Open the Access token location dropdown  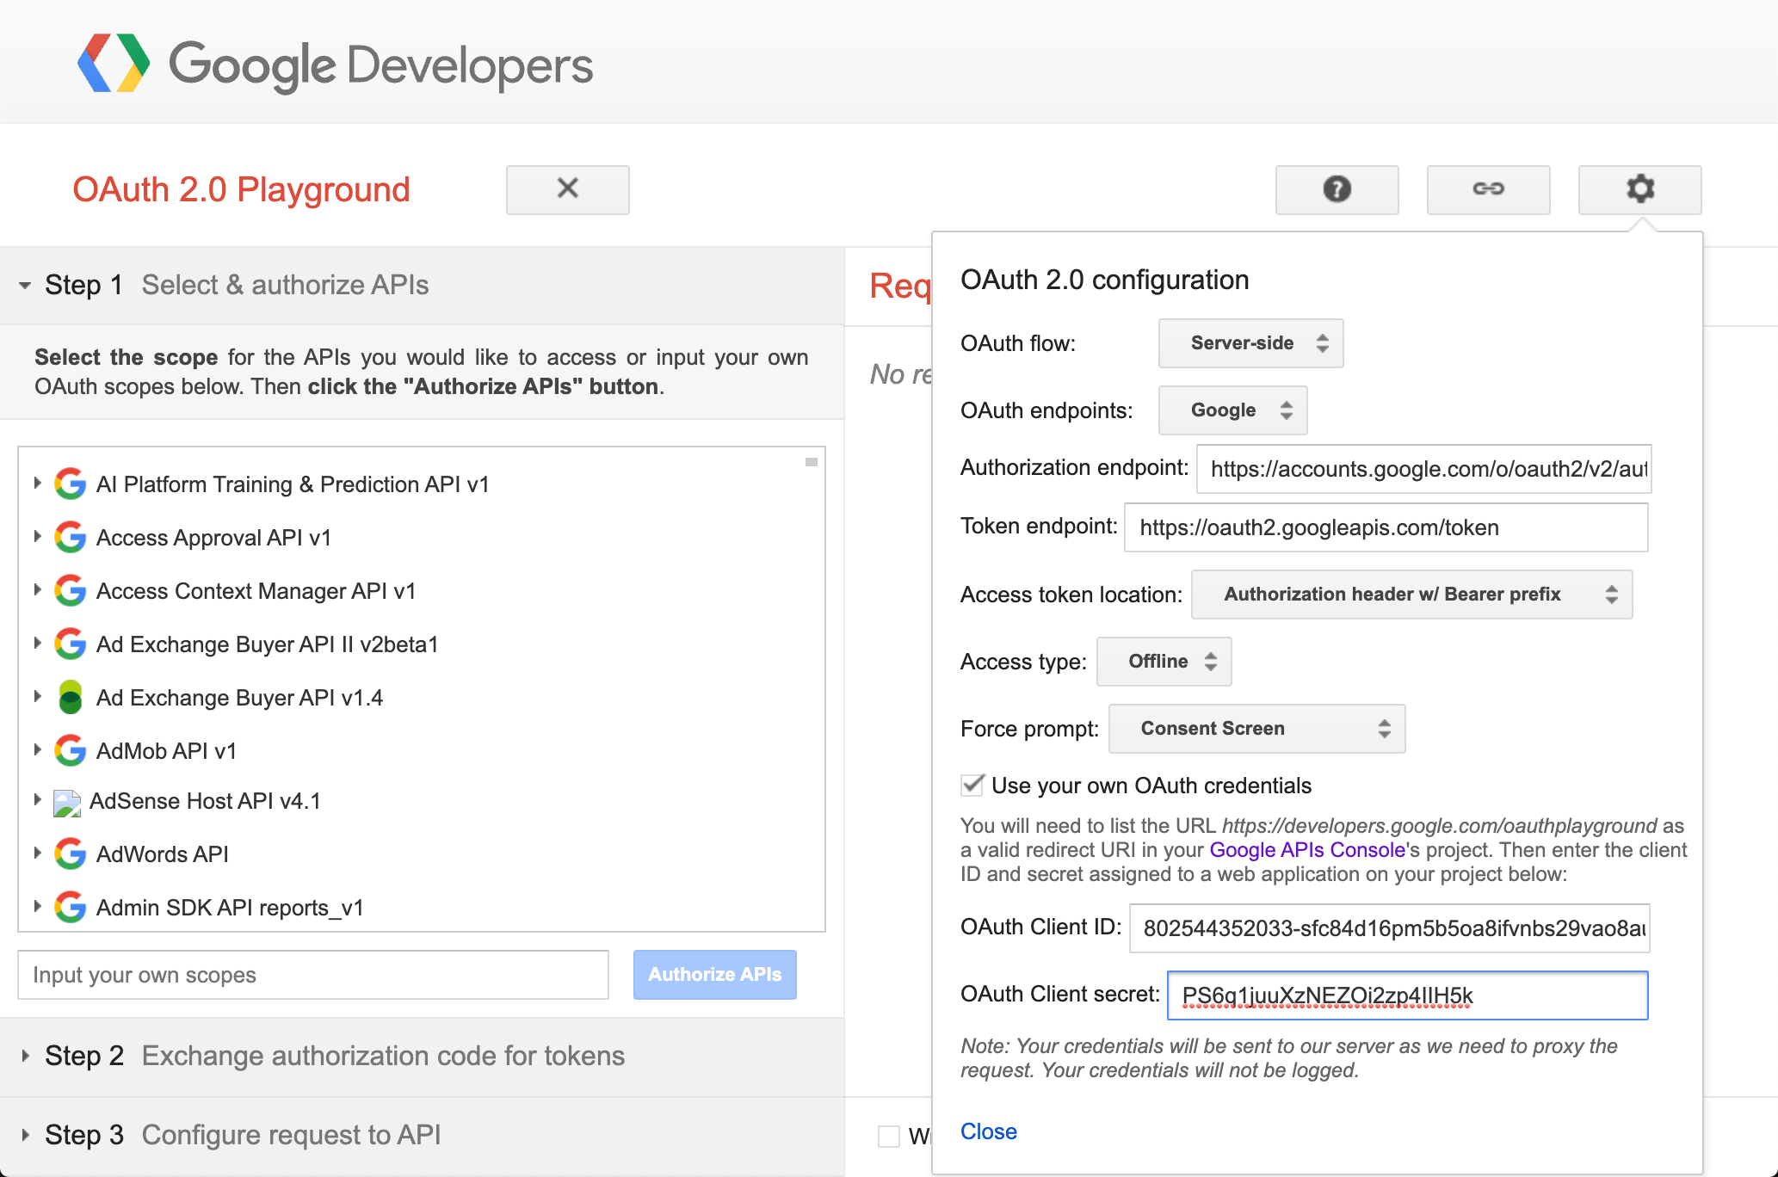click(1411, 595)
